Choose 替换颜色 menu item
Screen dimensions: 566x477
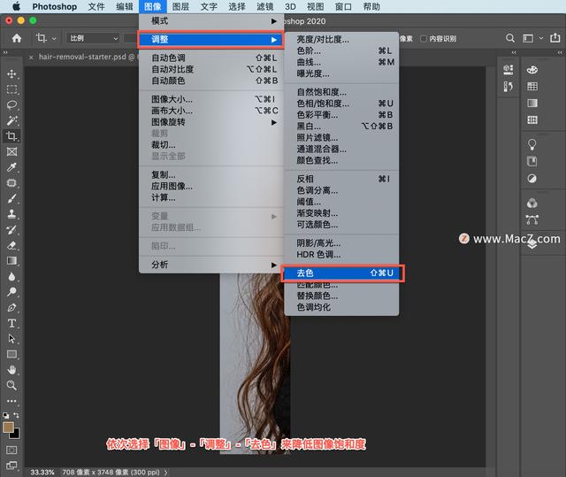coord(342,296)
